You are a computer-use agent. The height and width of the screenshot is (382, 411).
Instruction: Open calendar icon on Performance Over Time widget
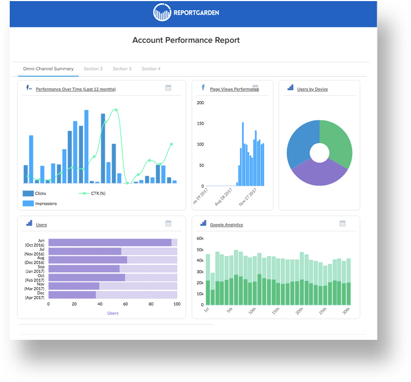pos(169,88)
